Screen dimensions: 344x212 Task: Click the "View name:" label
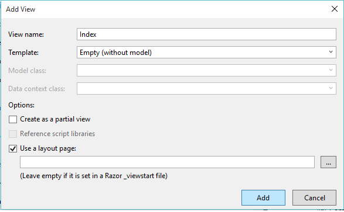26,34
